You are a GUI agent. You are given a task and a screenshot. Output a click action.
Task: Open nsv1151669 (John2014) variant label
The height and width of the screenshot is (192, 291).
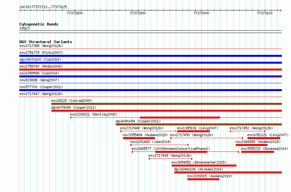tap(151, 142)
